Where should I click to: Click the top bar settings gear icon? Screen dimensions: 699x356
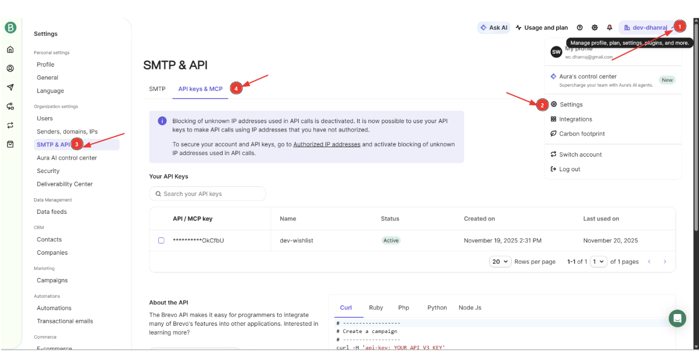(595, 27)
